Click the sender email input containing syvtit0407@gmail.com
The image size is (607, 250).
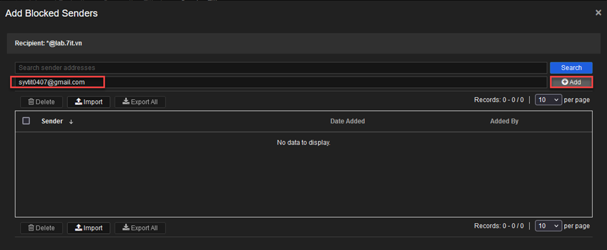(x=281, y=82)
